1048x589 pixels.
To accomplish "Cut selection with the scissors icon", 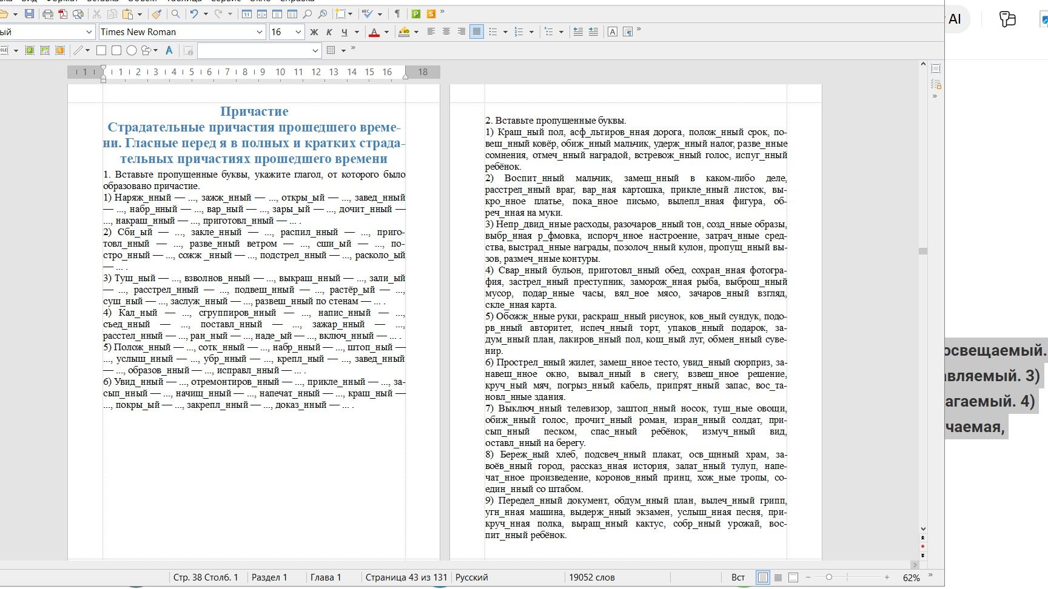I will [x=96, y=13].
